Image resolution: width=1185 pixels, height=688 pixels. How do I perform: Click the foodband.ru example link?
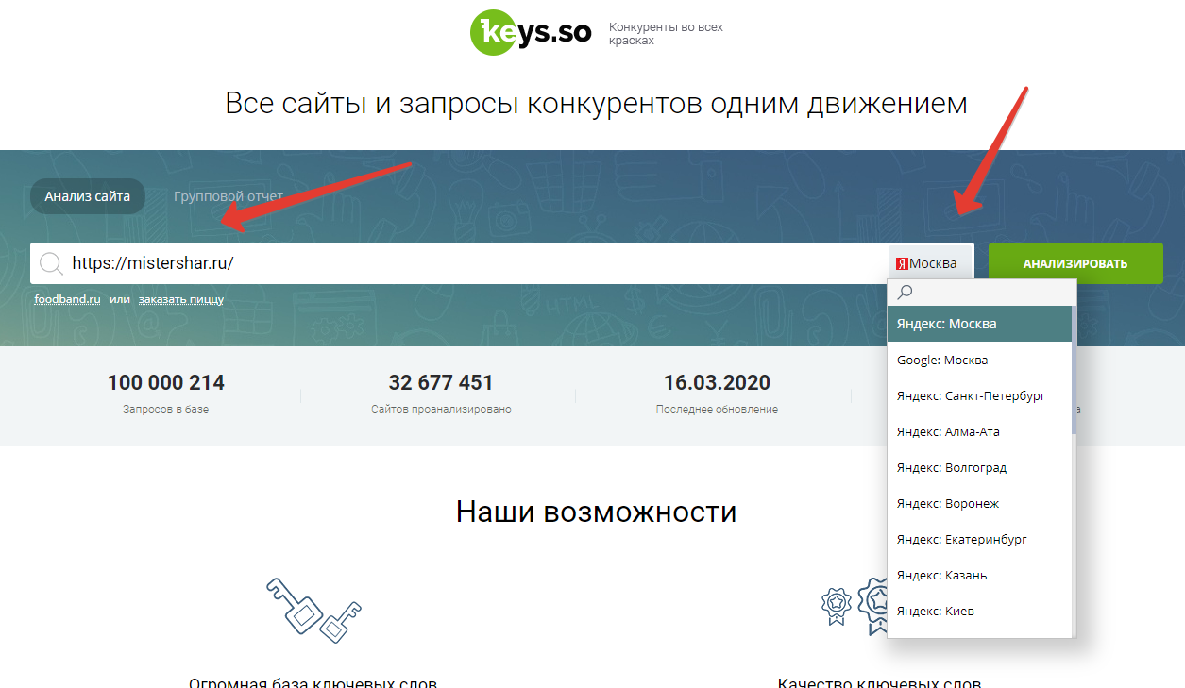[x=67, y=299]
